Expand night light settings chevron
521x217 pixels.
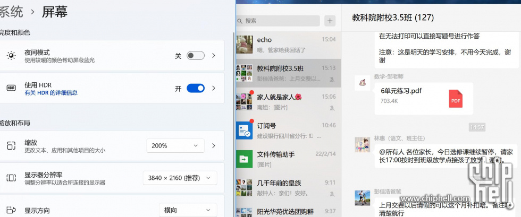coord(214,56)
